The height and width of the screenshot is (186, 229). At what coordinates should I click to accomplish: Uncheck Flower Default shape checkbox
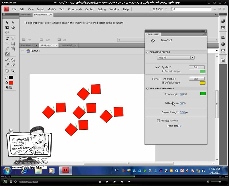163,82
